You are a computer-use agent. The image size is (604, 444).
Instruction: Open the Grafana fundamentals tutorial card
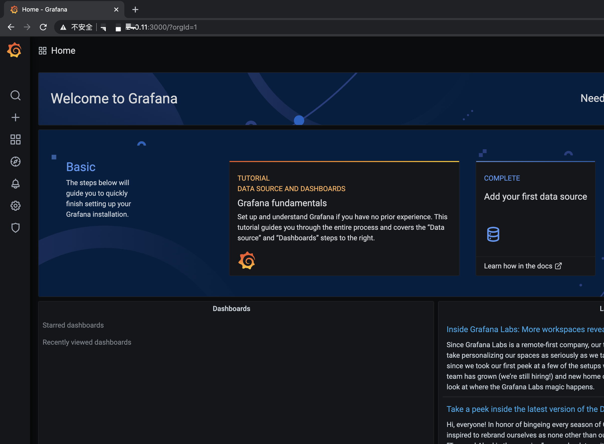pos(344,218)
